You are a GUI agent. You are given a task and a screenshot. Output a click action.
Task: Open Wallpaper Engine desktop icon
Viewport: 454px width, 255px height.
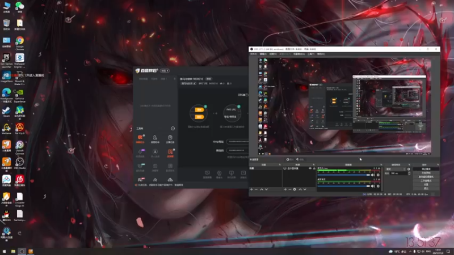20,61
